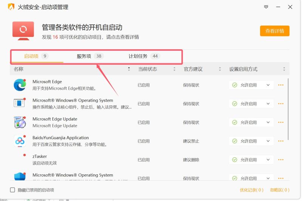The image size is (302, 201).
Task: Click the Microsoft Edge app icon
Action: (x=20, y=85)
